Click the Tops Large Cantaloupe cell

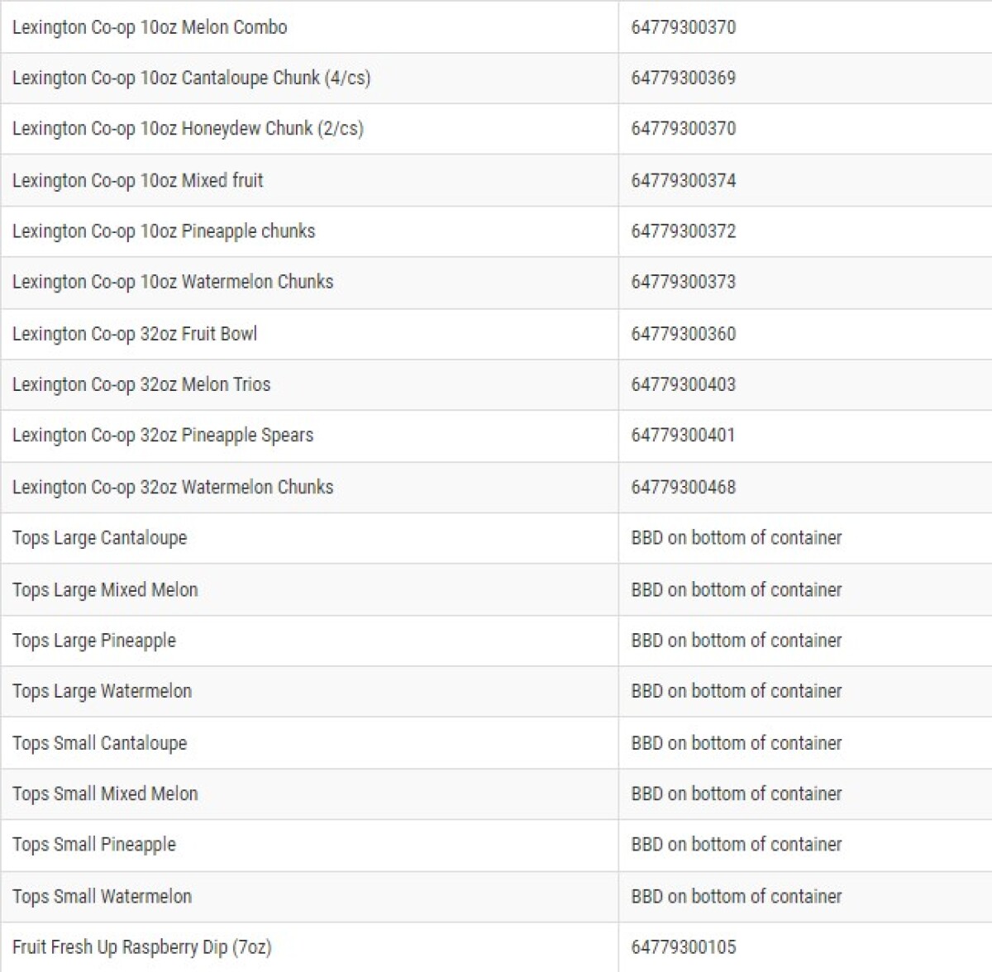pyautogui.click(x=99, y=538)
